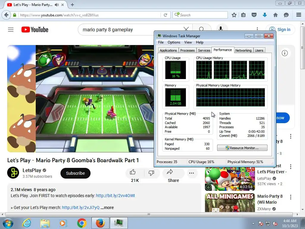
Task: Switch to Applications tab
Action: pos(168,50)
